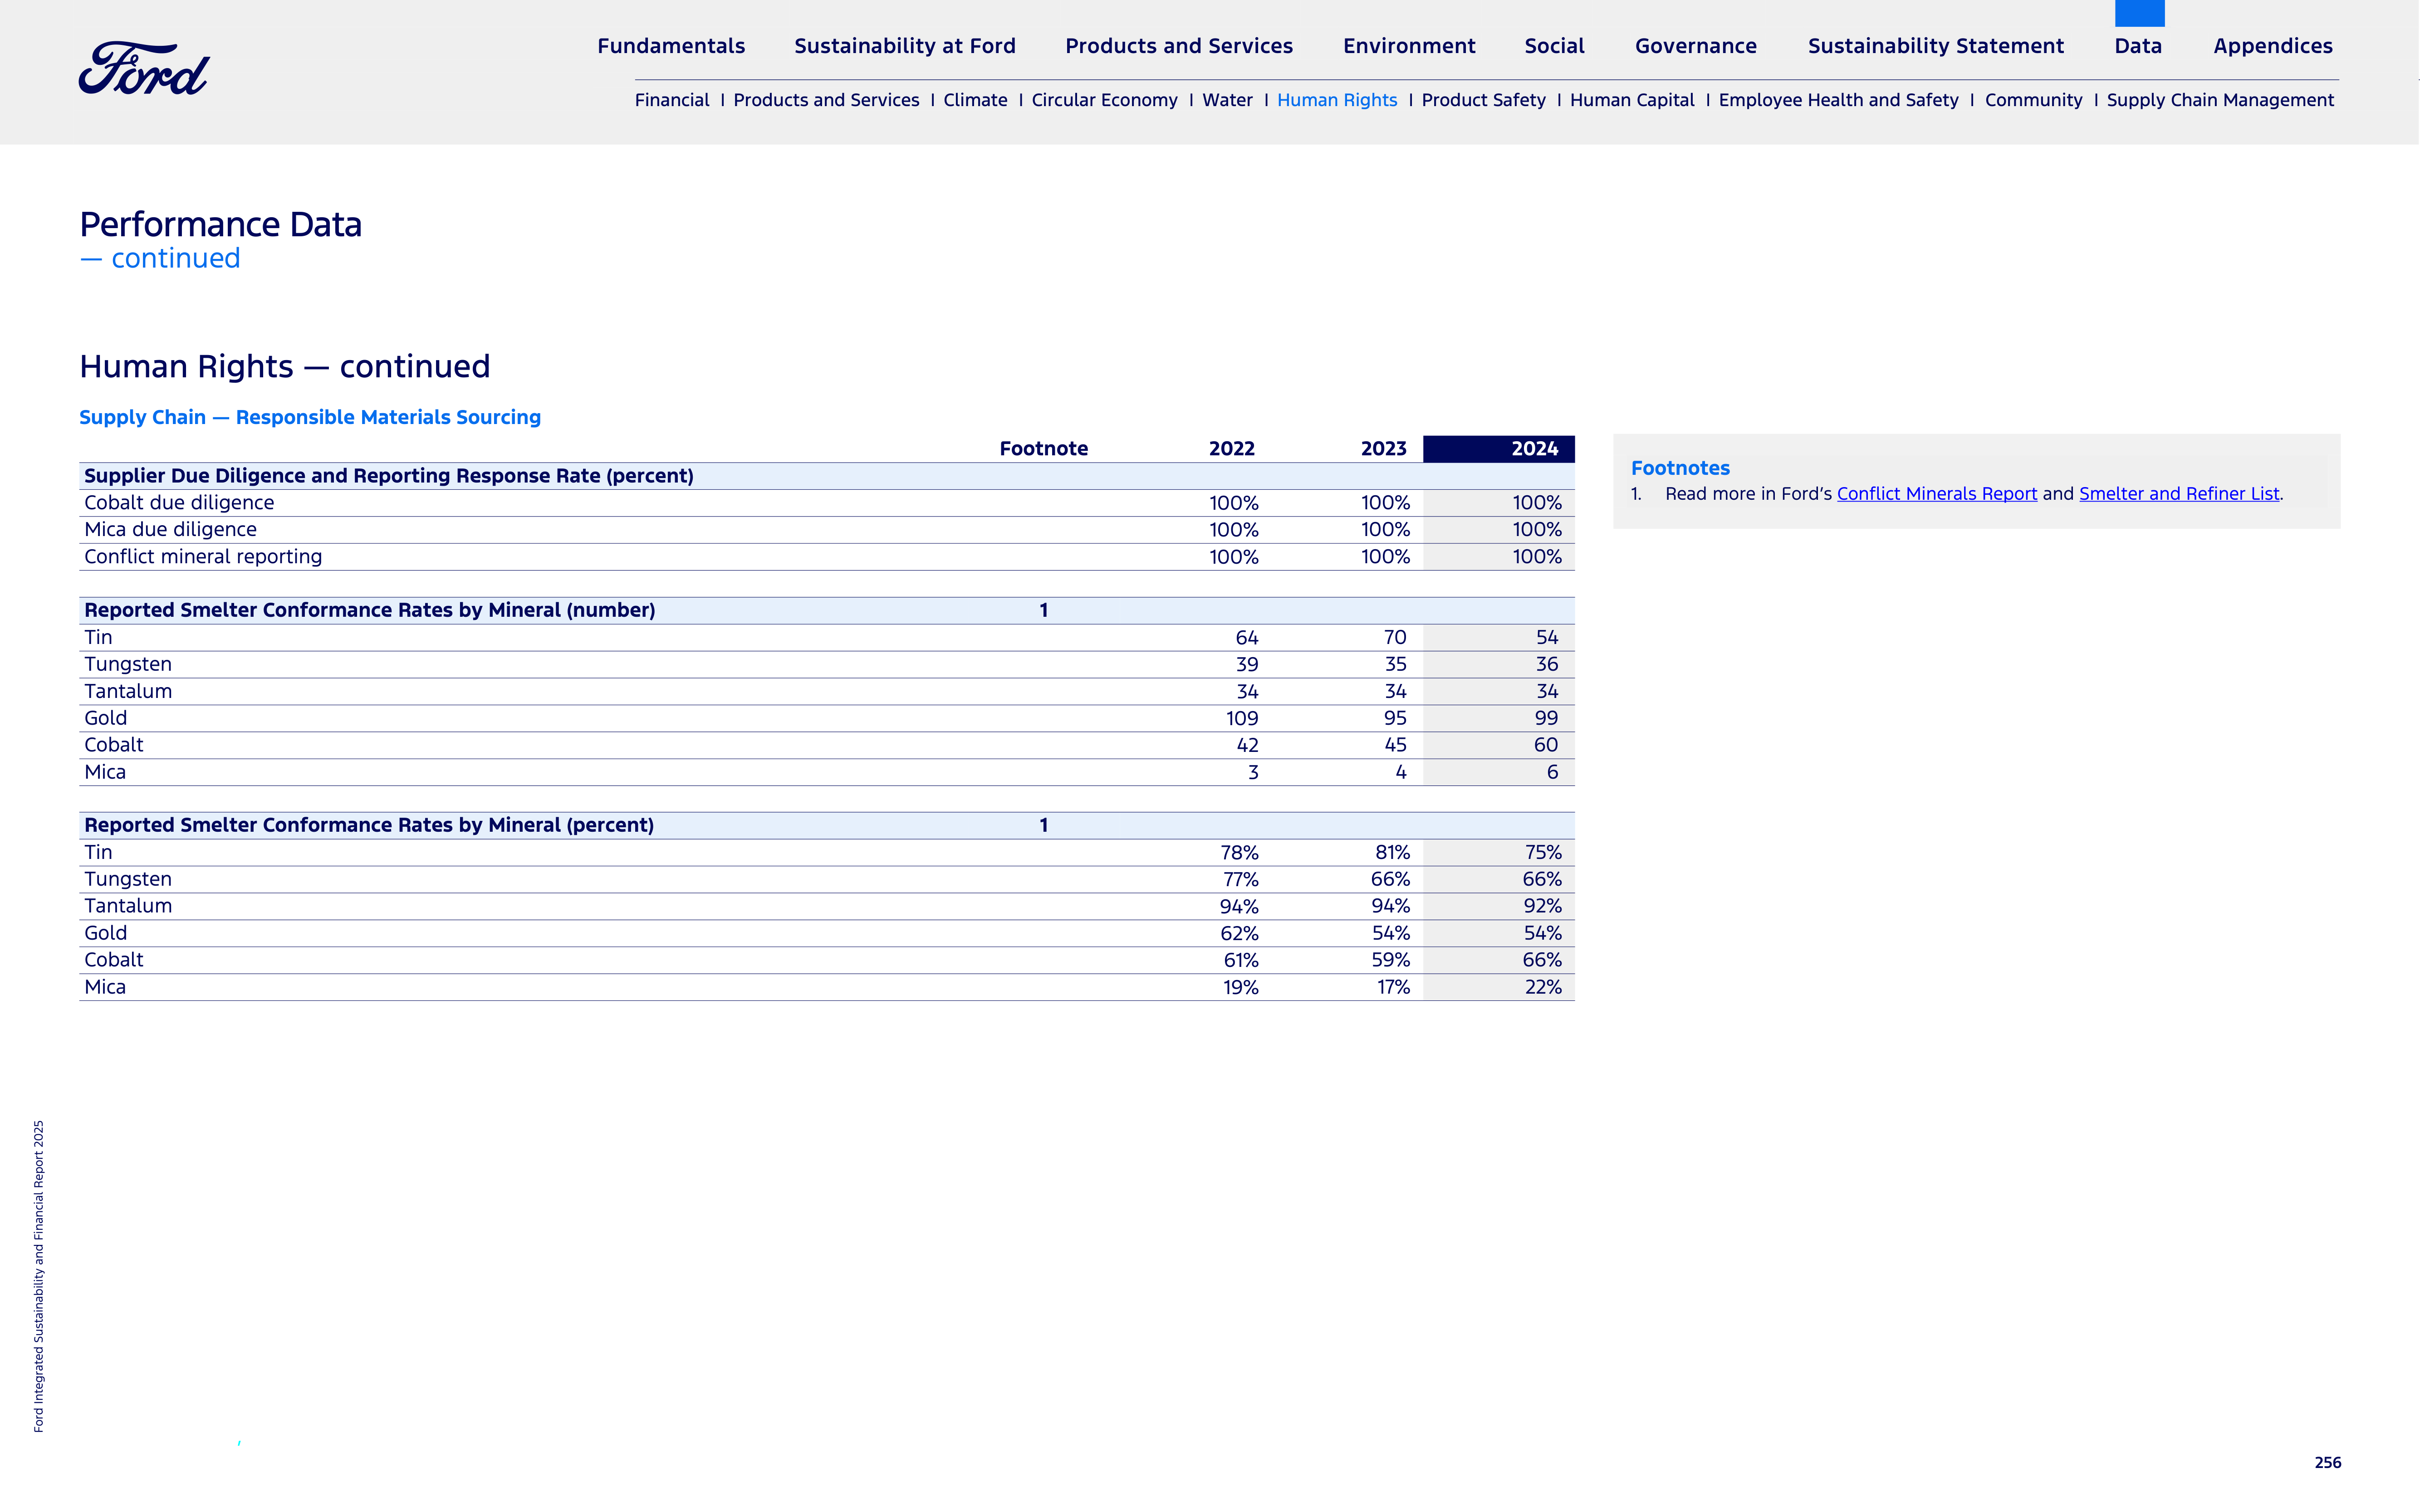The height and width of the screenshot is (1512, 2420).
Task: Click footnote marker 1 in number section
Action: coord(1043,610)
